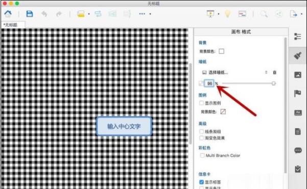Click the background color white swatch
Image resolution: width=307 pixels, height=189 pixels.
click(222, 51)
